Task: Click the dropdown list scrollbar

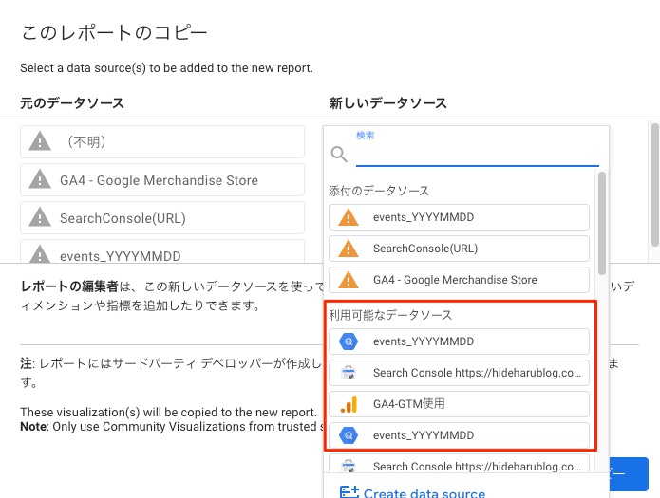Action: pos(602,223)
